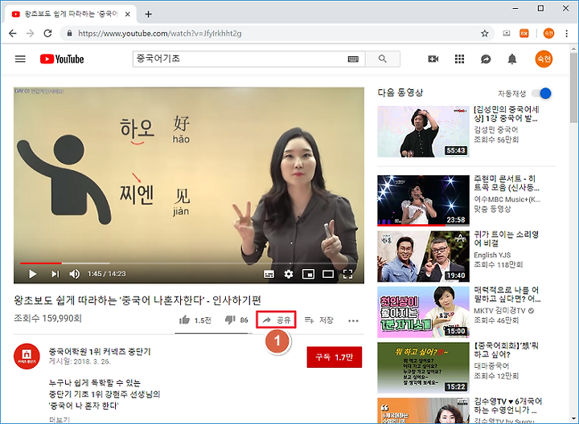The image size is (579, 424).
Task: Toggle the 자동재생 autoplay switch
Action: coord(542,93)
